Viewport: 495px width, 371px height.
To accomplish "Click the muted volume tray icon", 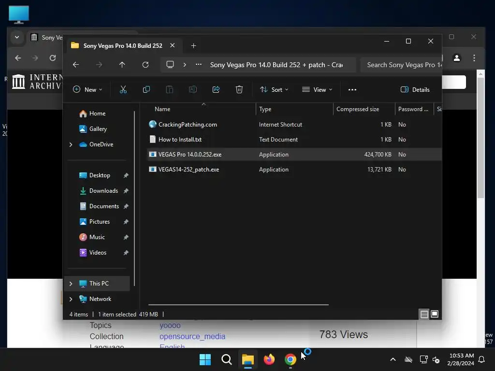I will coord(436,359).
